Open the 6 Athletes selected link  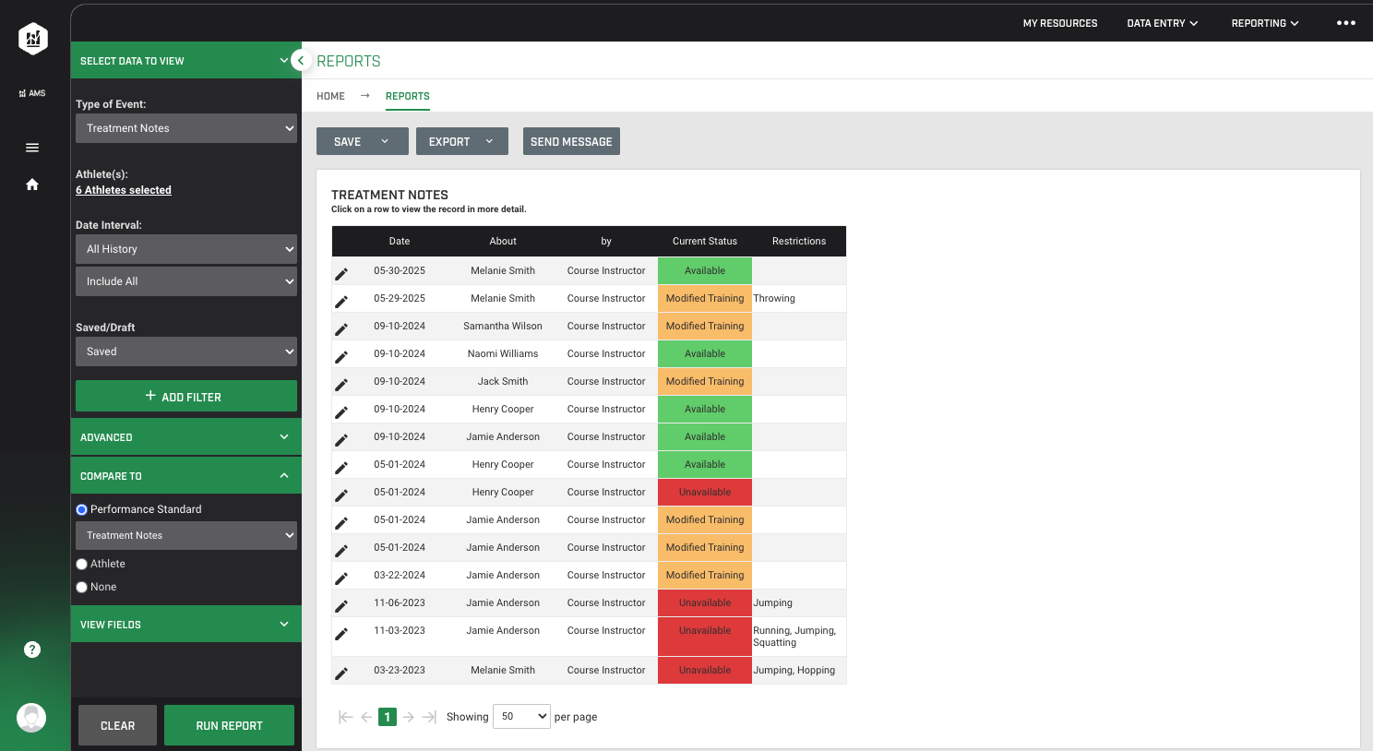[x=124, y=189]
